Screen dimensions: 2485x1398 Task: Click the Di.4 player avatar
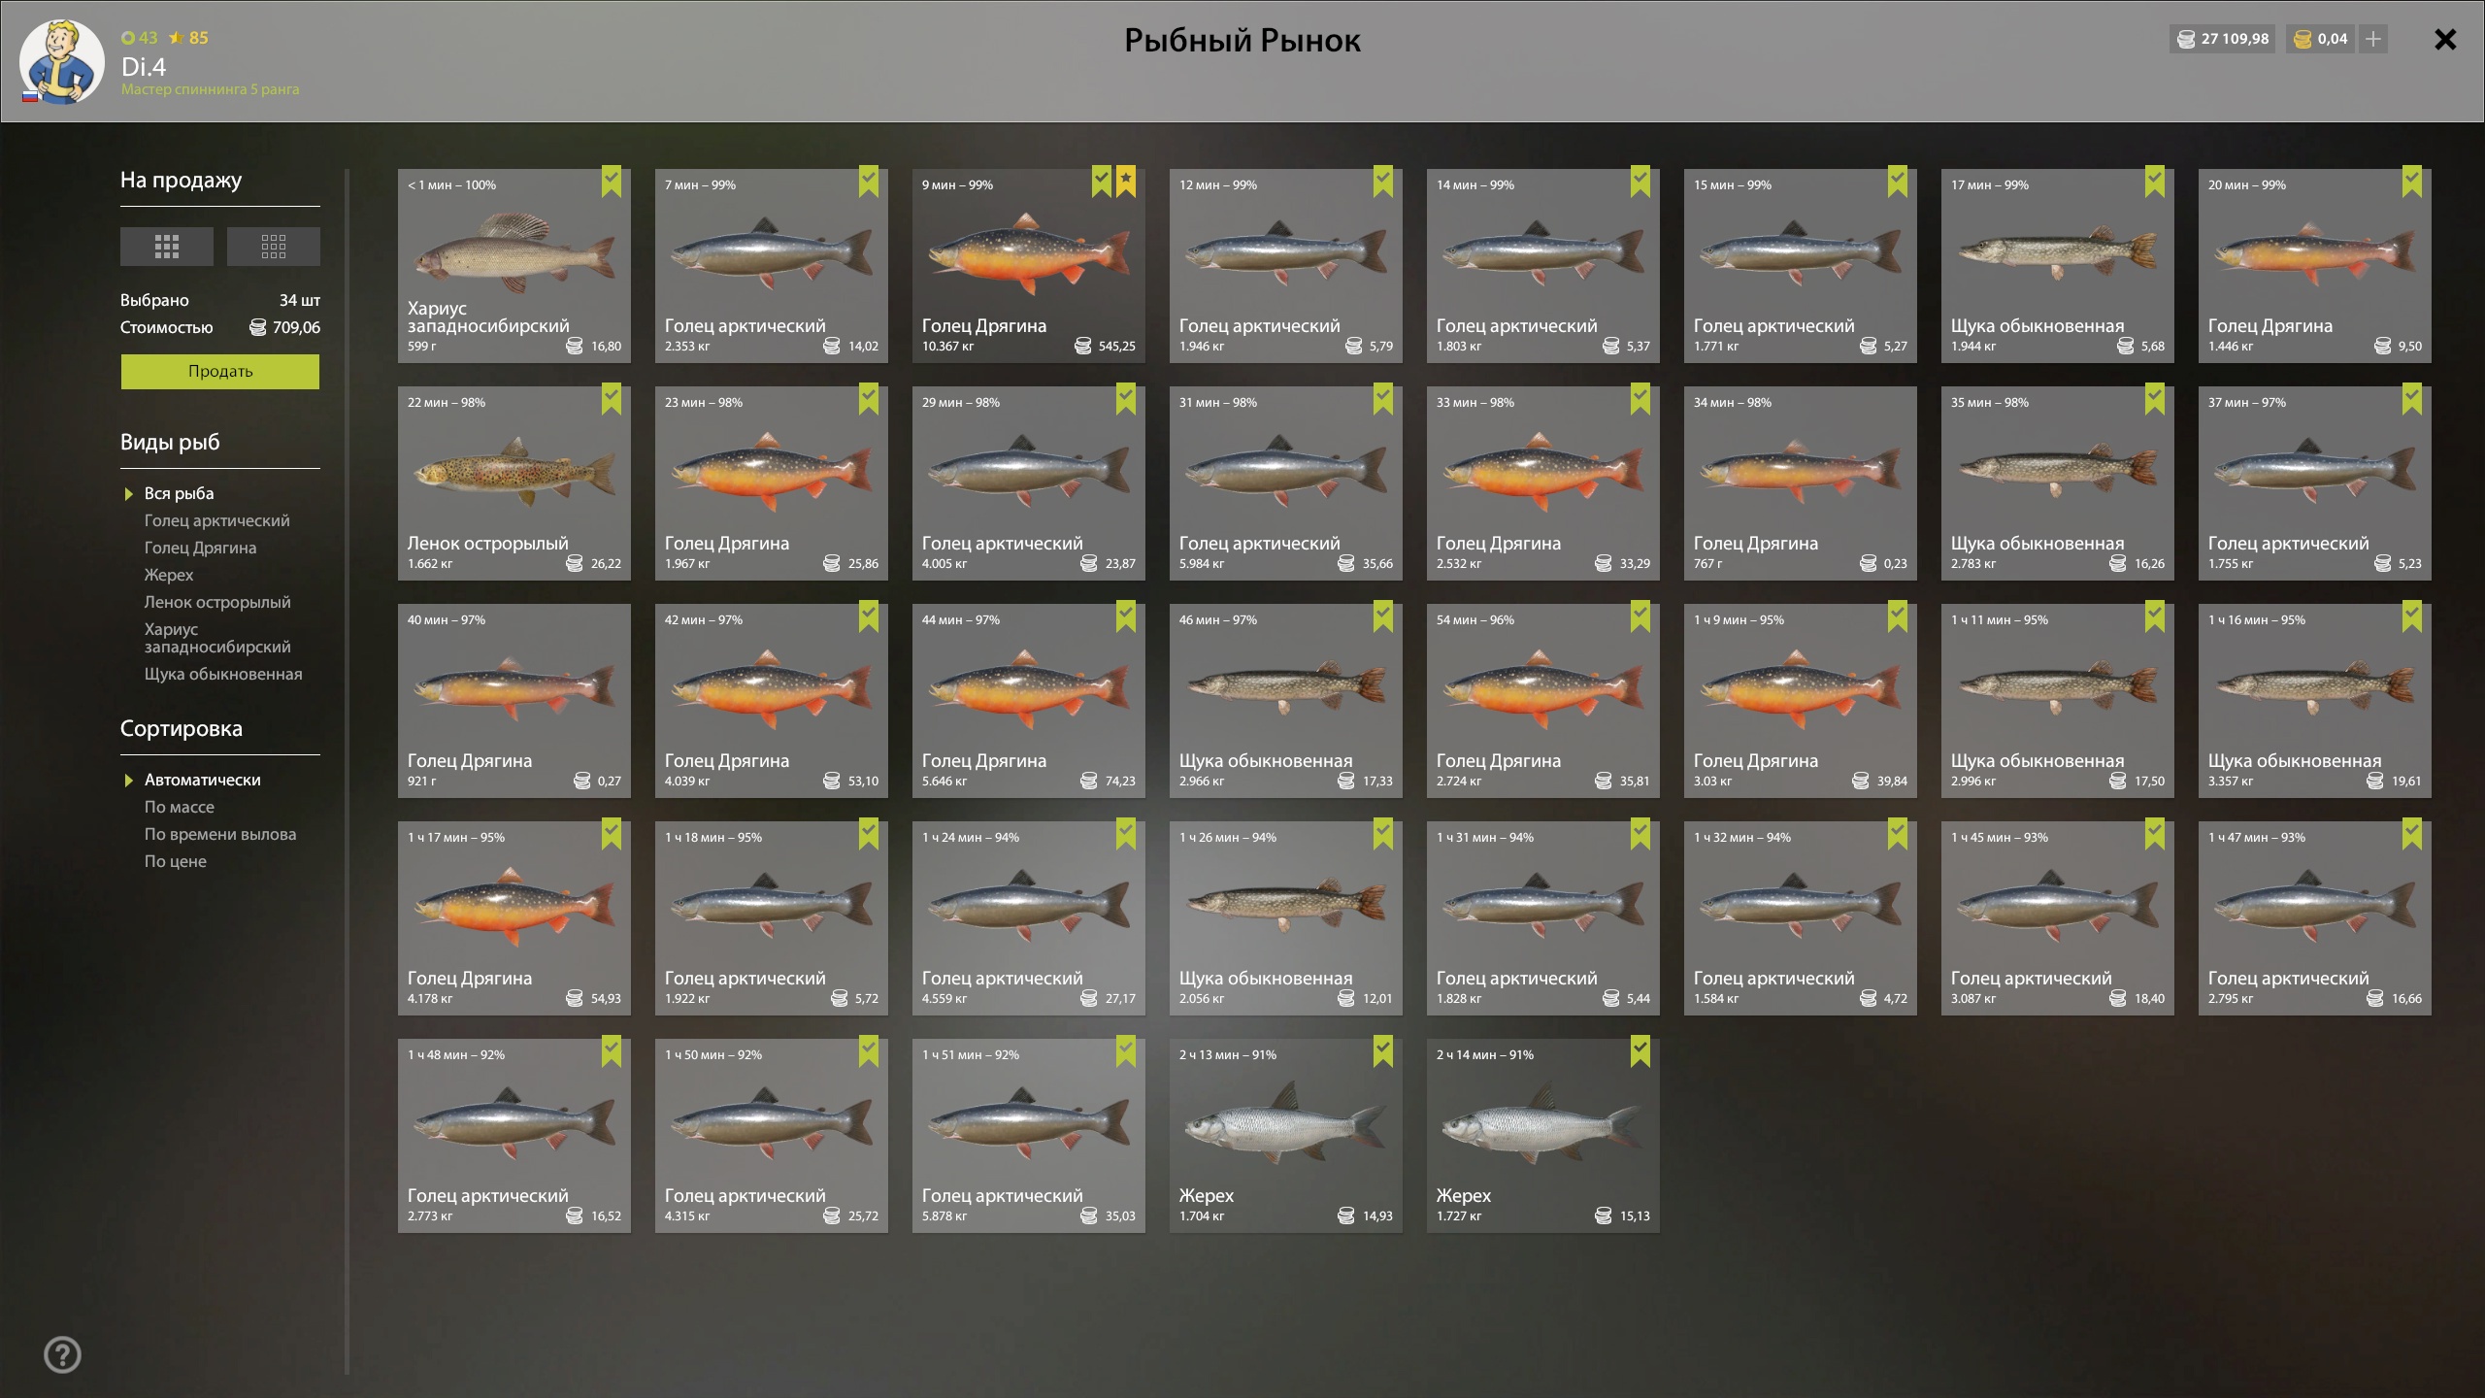coord(62,62)
